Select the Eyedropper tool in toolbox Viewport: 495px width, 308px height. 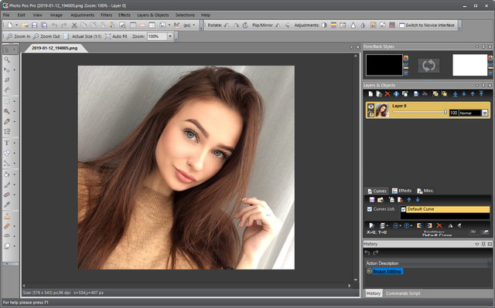[x=7, y=205]
